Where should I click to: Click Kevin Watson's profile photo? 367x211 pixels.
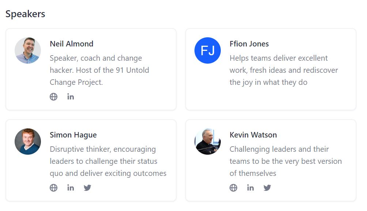(x=208, y=142)
